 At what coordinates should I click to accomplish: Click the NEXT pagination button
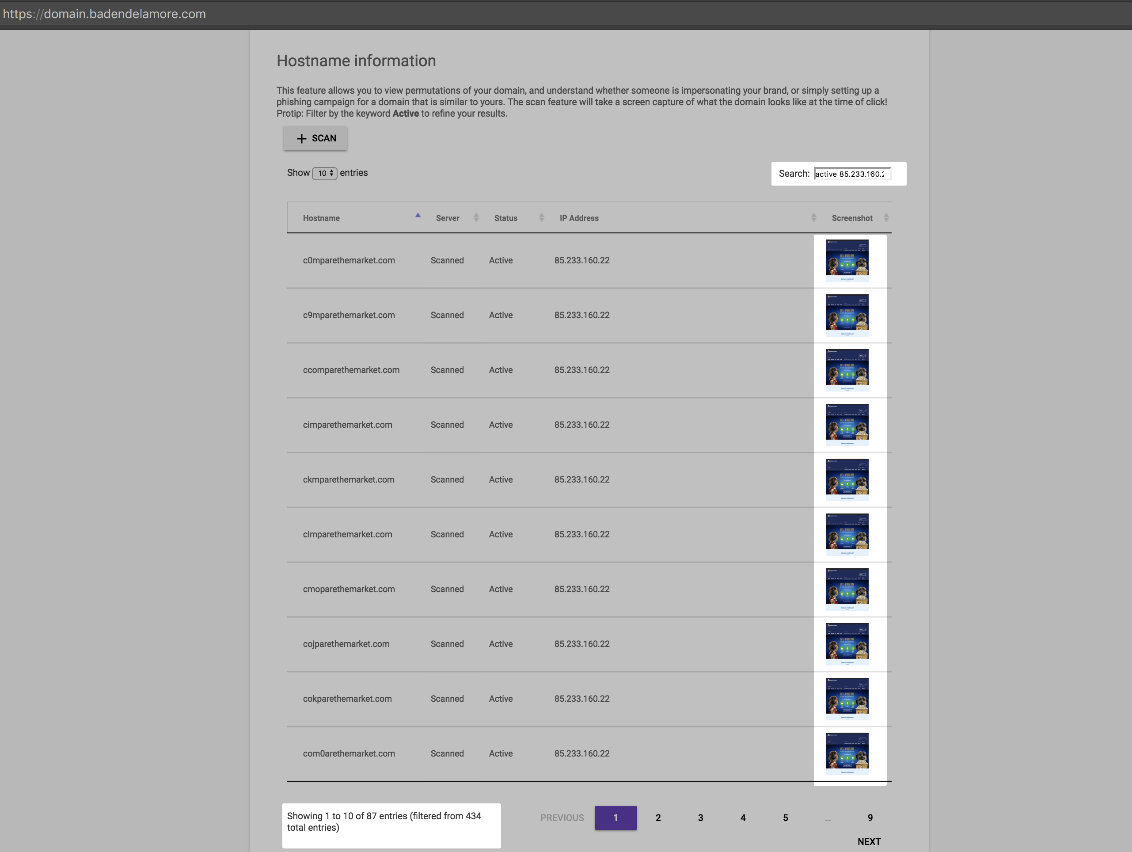tap(869, 842)
